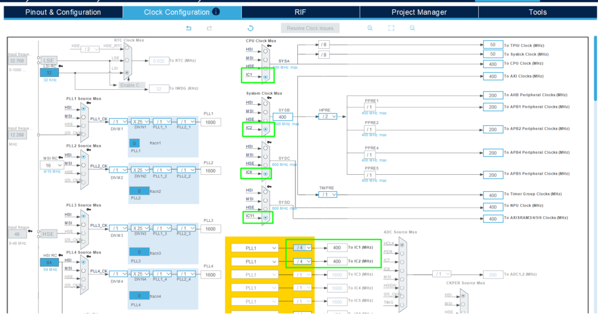Viewport: 598px width, 314px height.
Task: Switch to the Pinout & Configuration tab
Action: [x=62, y=12]
